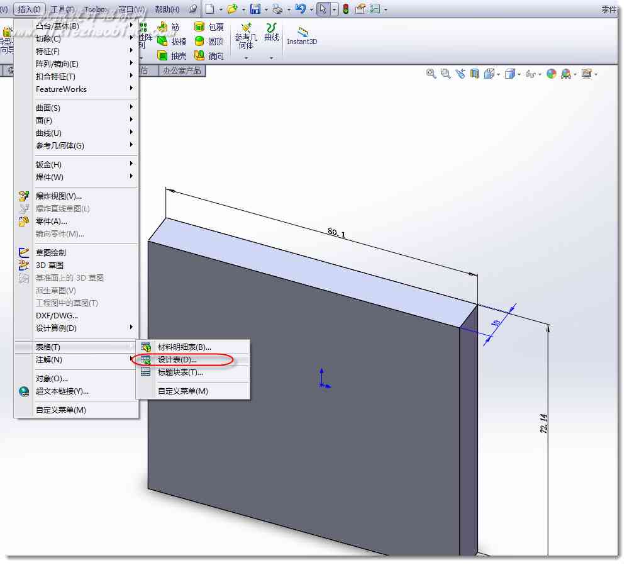This screenshot has height=565, width=627.
Task: Expand dropdown under 曲线 button
Action: (272, 58)
